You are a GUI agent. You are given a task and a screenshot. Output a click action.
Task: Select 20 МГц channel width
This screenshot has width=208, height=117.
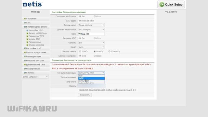pyautogui.click(x=80, y=51)
